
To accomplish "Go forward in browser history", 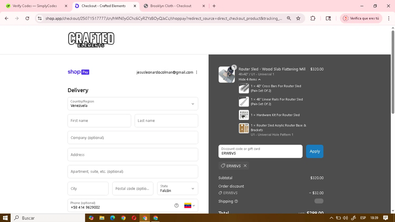I will (x=17, y=18).
